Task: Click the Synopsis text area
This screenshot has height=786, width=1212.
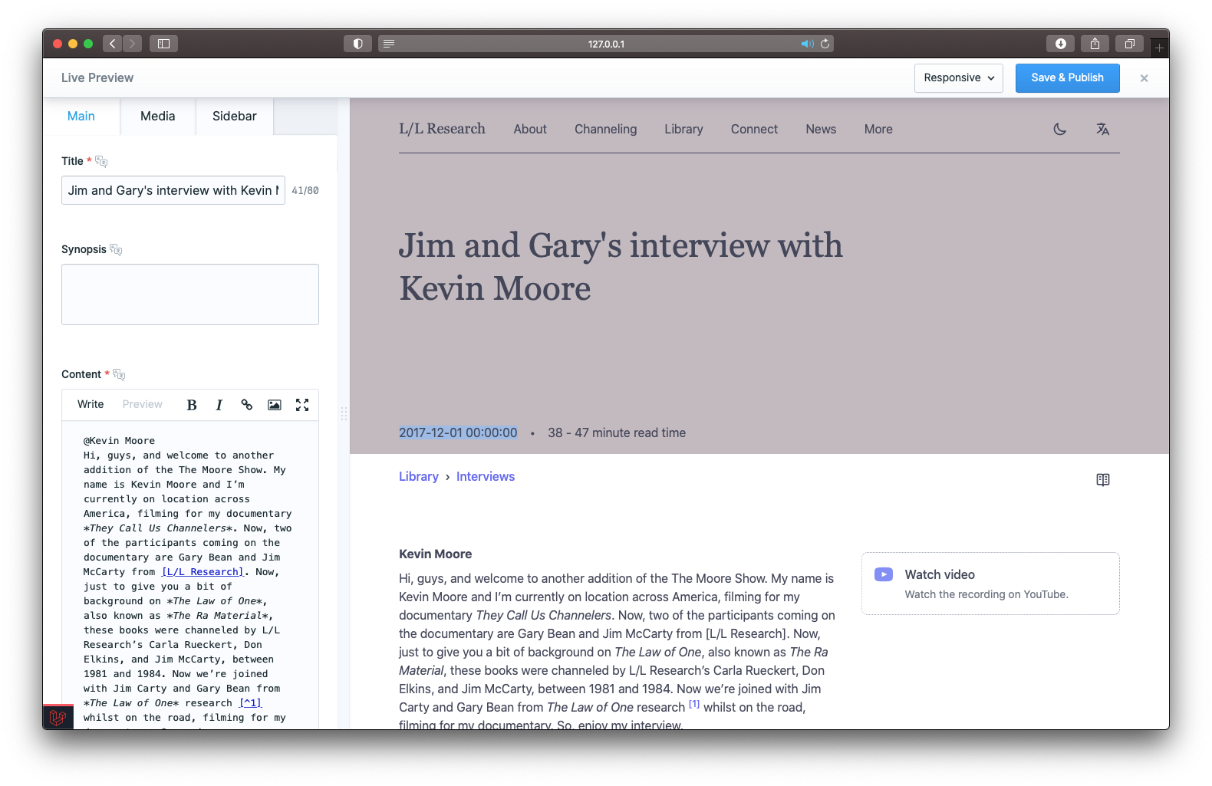Action: coord(190,294)
